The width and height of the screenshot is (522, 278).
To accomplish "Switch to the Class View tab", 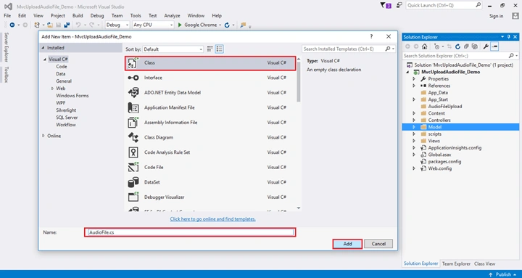I will tap(485, 263).
